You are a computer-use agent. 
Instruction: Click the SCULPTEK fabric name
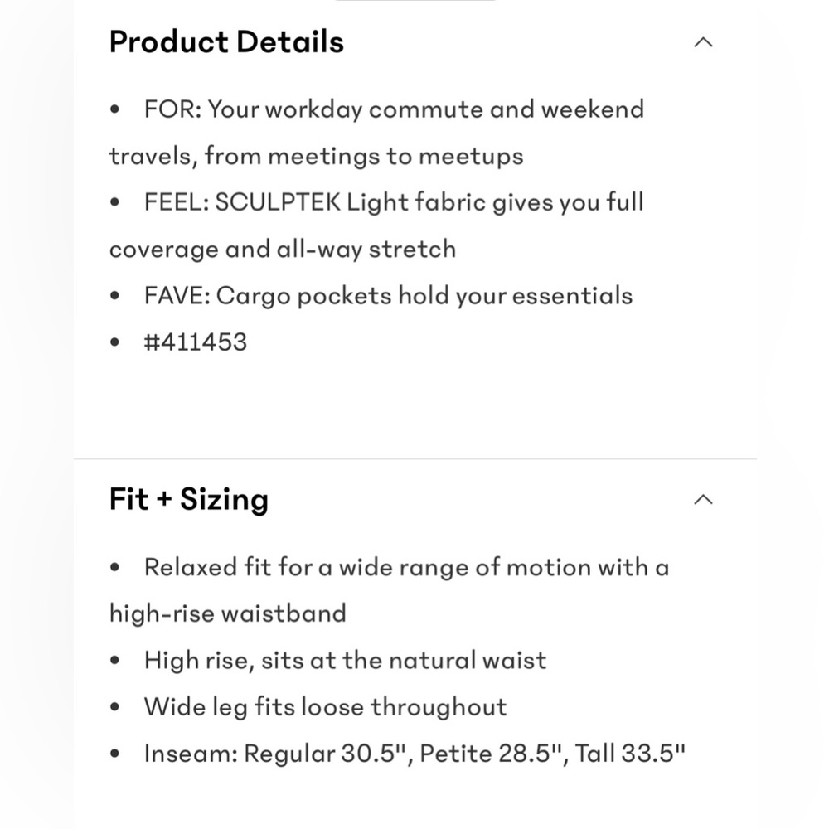(x=278, y=202)
